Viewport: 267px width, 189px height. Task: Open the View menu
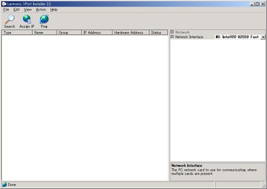coord(28,10)
